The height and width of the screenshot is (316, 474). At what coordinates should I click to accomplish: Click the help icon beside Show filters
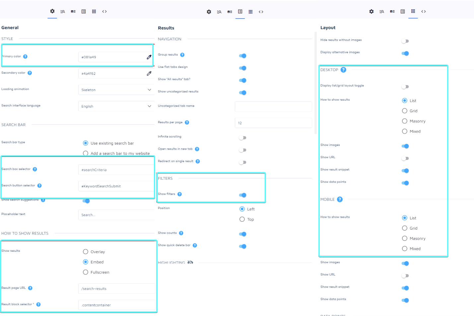179,194
